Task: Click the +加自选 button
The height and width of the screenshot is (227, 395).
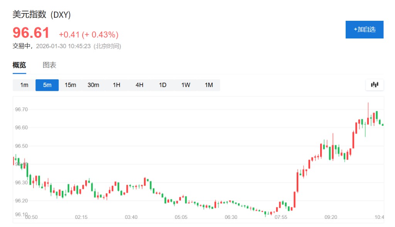Action: click(364, 30)
